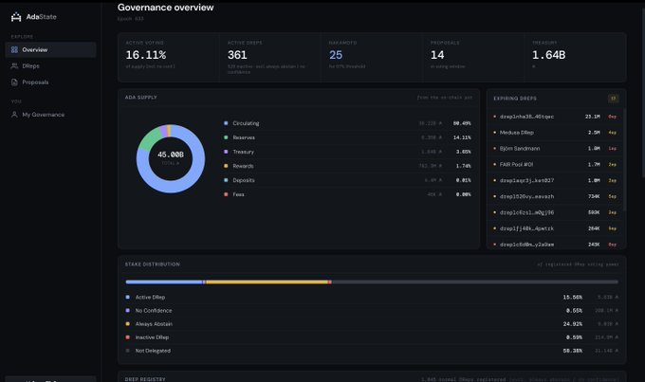Viewport: 645px width, 382px height.
Task: Open the Active DReps 361 card
Action: 269,58
